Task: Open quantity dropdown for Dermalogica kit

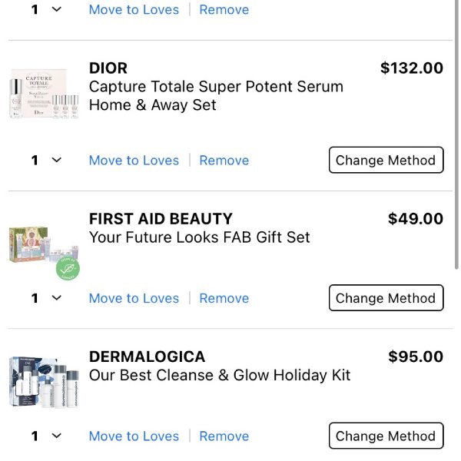Action: tap(46, 436)
